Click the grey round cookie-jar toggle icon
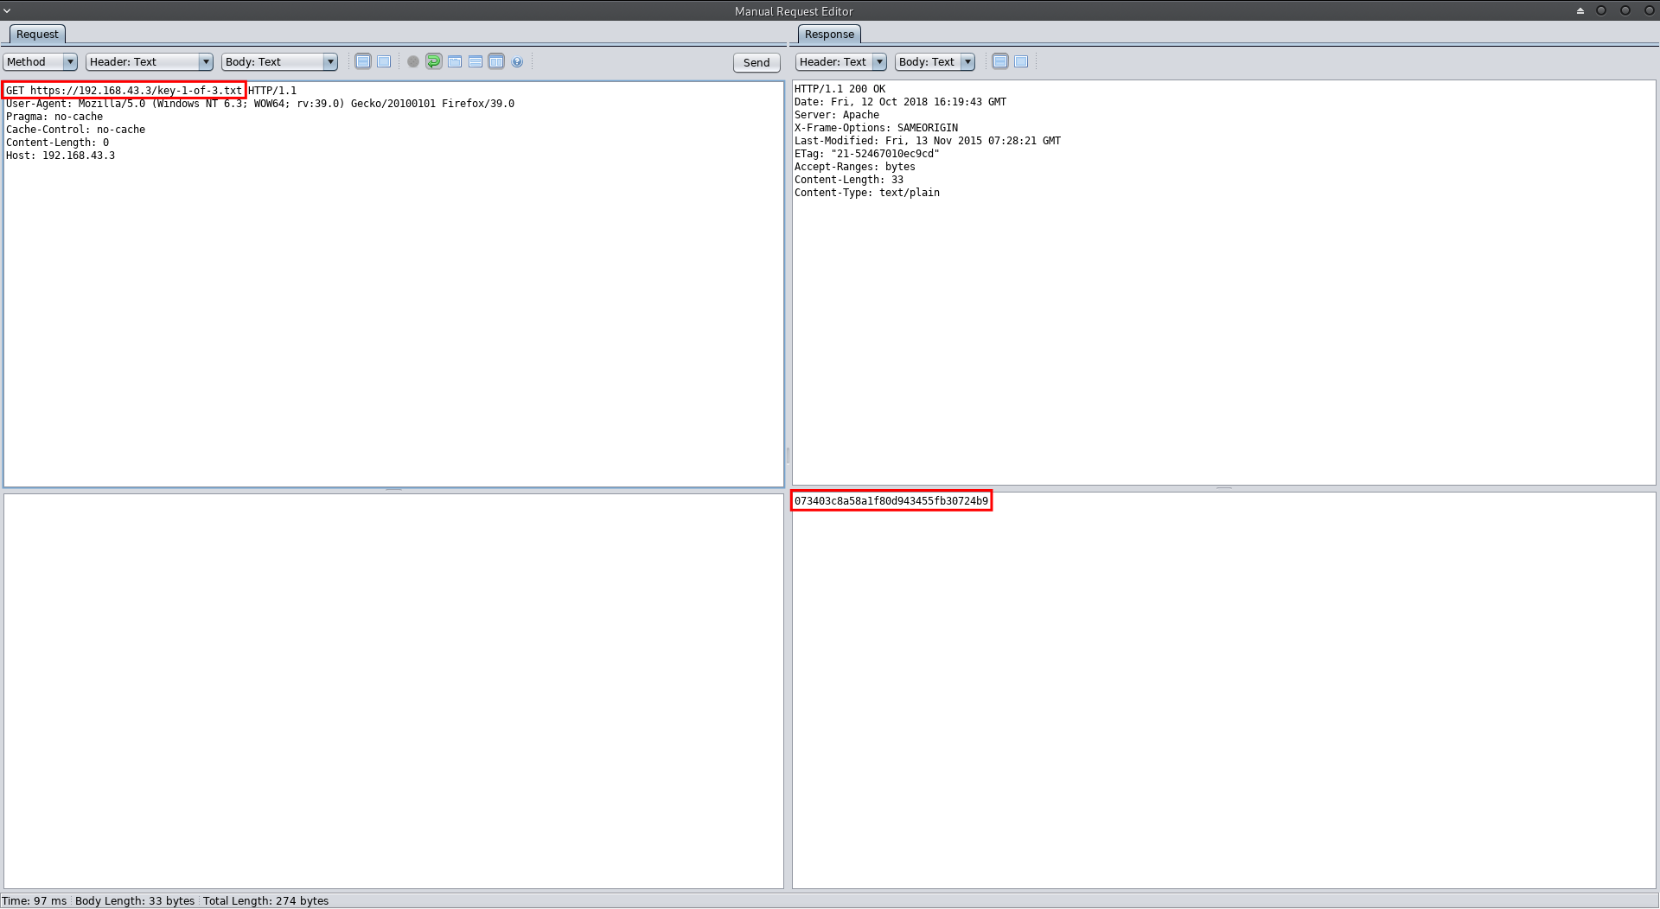This screenshot has width=1660, height=909. 413,61
